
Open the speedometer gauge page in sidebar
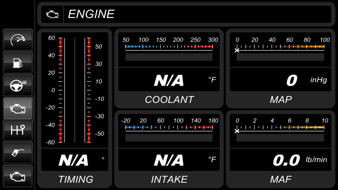pos(17,40)
